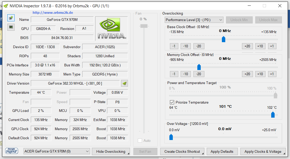Image resolution: width=290 pixels, height=159 pixels.
Task: Click the fan speed vertical slider handle
Action: tap(144, 26)
